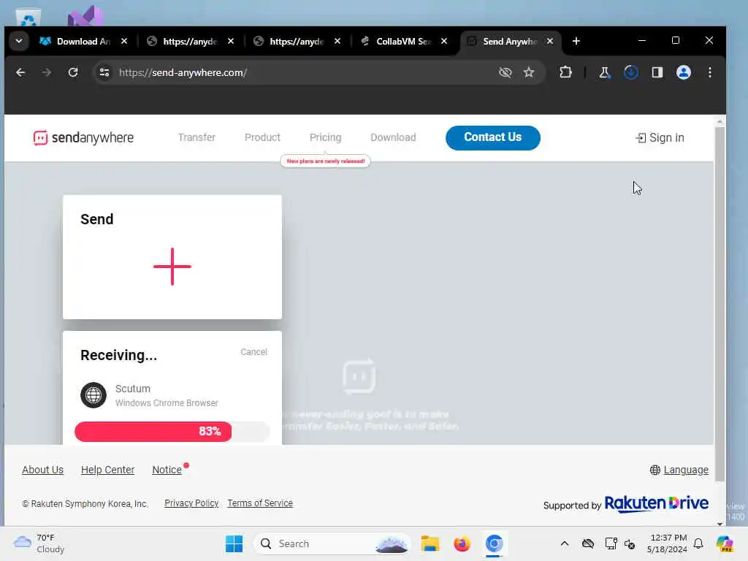Open the Terms of Service link
The height and width of the screenshot is (561, 748).
260,503
